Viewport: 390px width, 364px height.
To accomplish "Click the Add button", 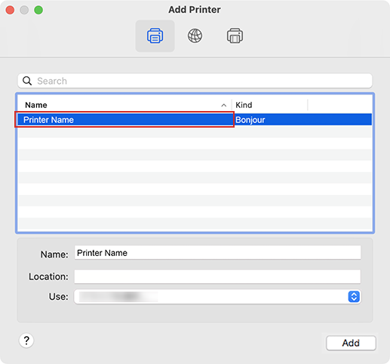I will [351, 343].
